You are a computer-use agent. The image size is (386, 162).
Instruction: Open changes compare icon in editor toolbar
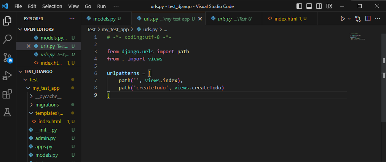[358, 19]
